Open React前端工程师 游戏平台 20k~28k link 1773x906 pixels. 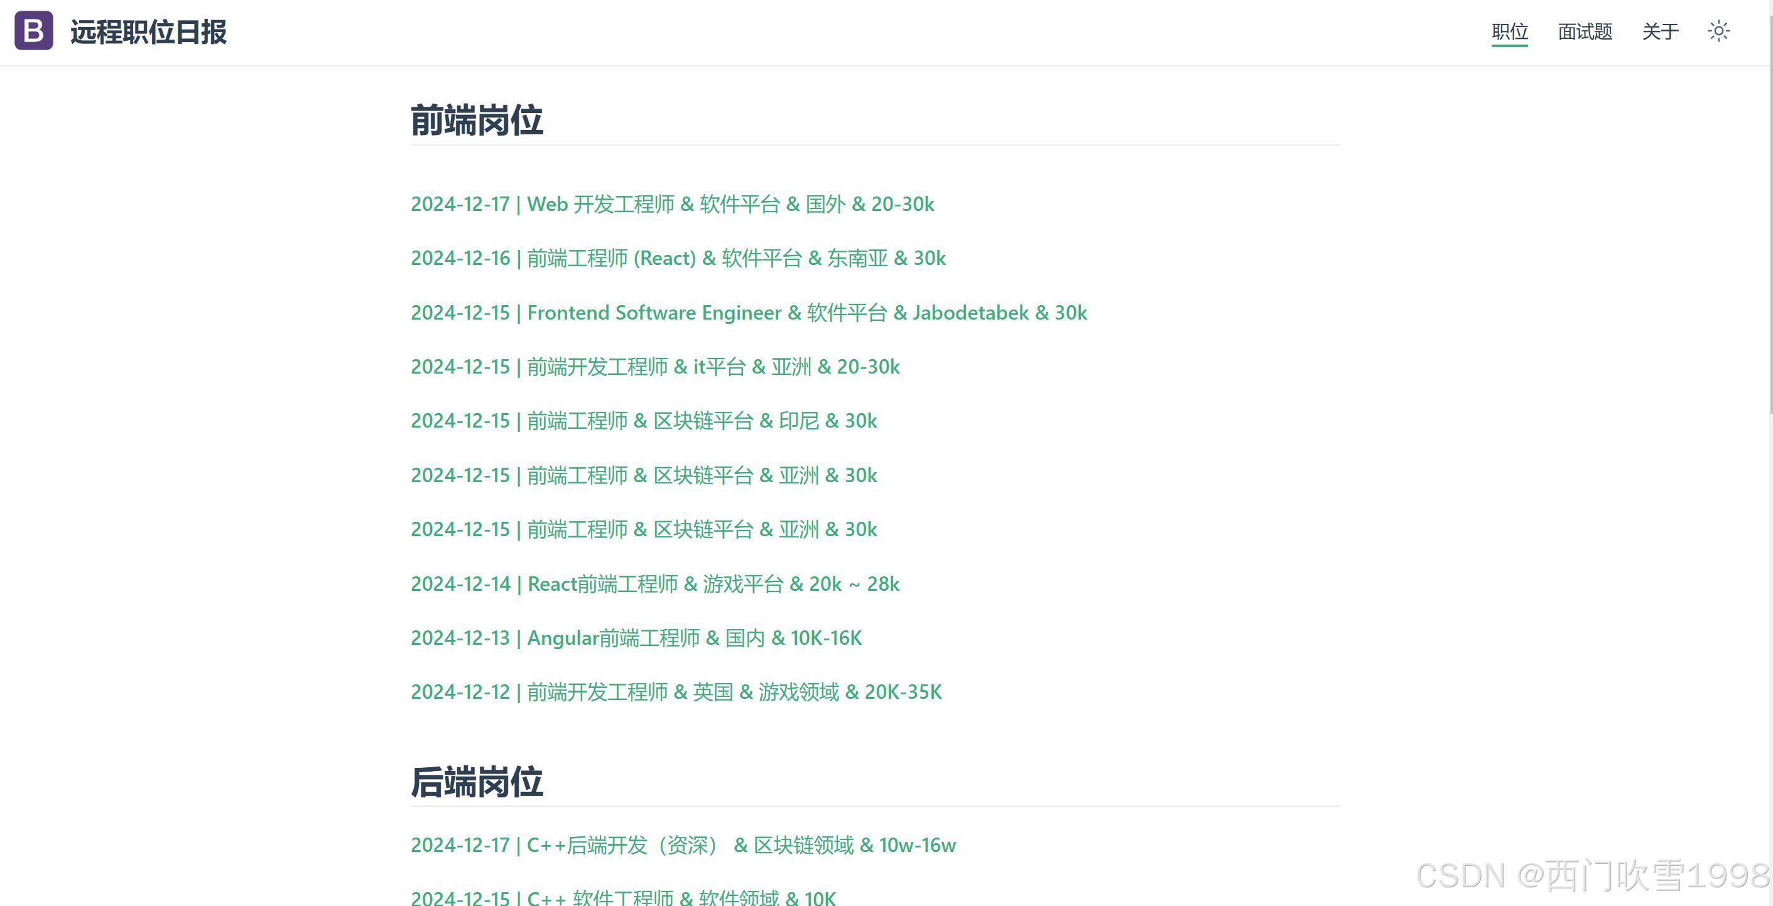pos(654,584)
